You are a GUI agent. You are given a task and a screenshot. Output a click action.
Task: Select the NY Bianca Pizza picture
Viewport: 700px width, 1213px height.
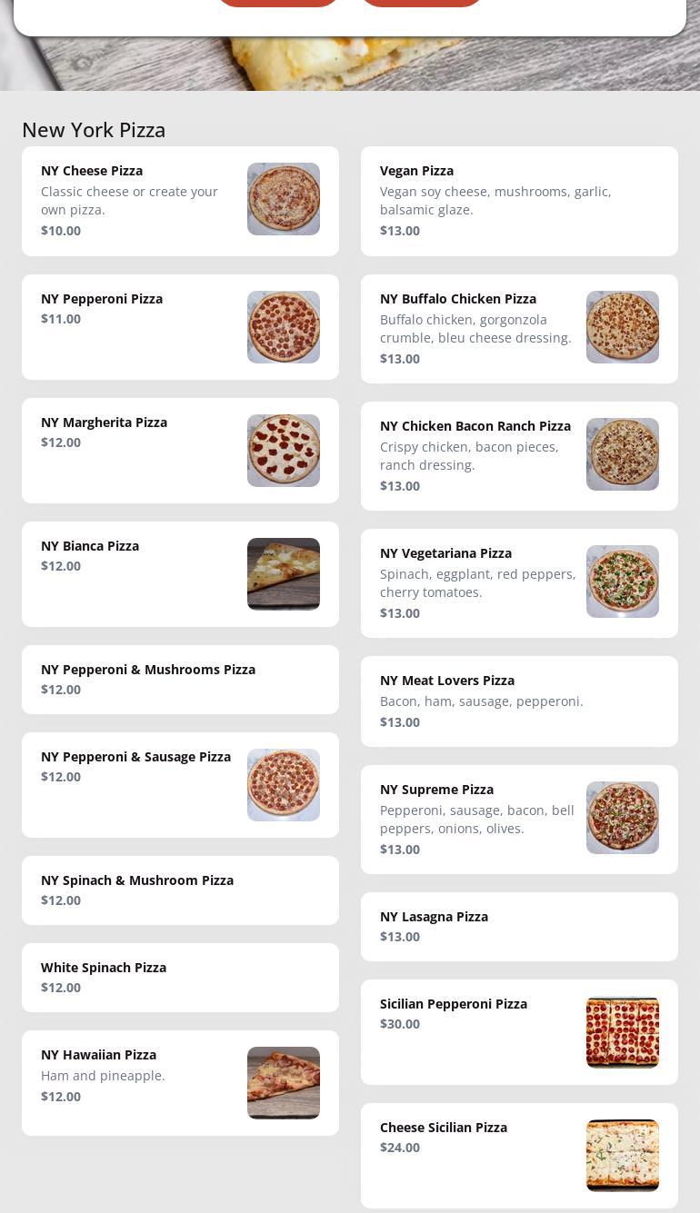(284, 574)
